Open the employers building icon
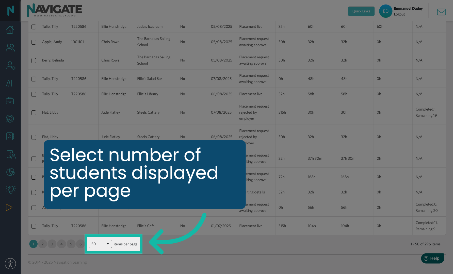 10,154
